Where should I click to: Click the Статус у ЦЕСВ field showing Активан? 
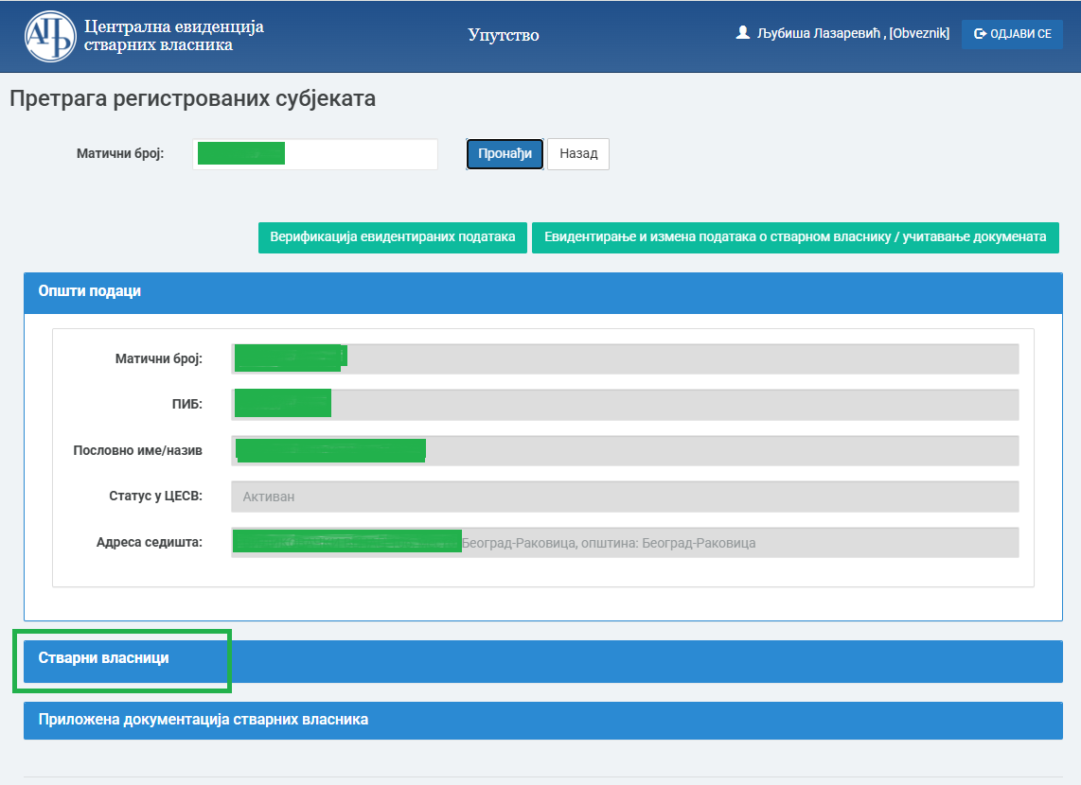coord(625,497)
